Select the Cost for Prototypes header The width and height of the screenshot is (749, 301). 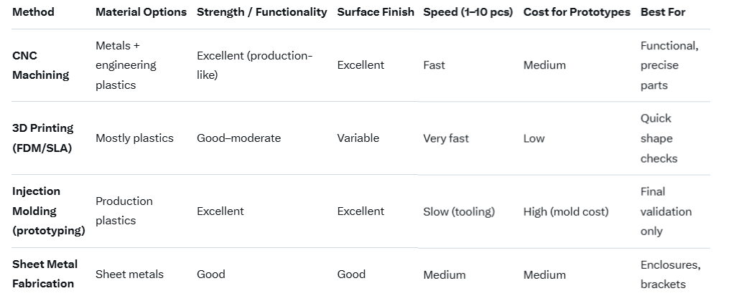[577, 12]
